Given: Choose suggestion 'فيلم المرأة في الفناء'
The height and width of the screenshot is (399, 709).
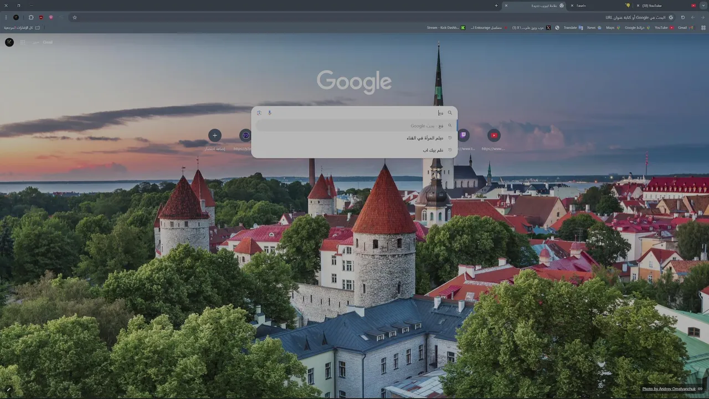Looking at the screenshot, I should pyautogui.click(x=354, y=138).
